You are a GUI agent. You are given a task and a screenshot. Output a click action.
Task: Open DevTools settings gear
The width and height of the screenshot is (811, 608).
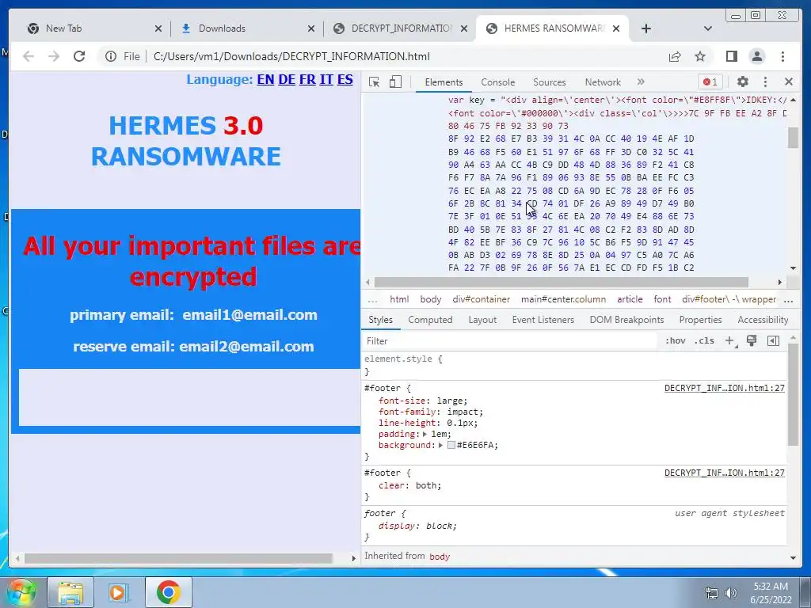pos(743,82)
